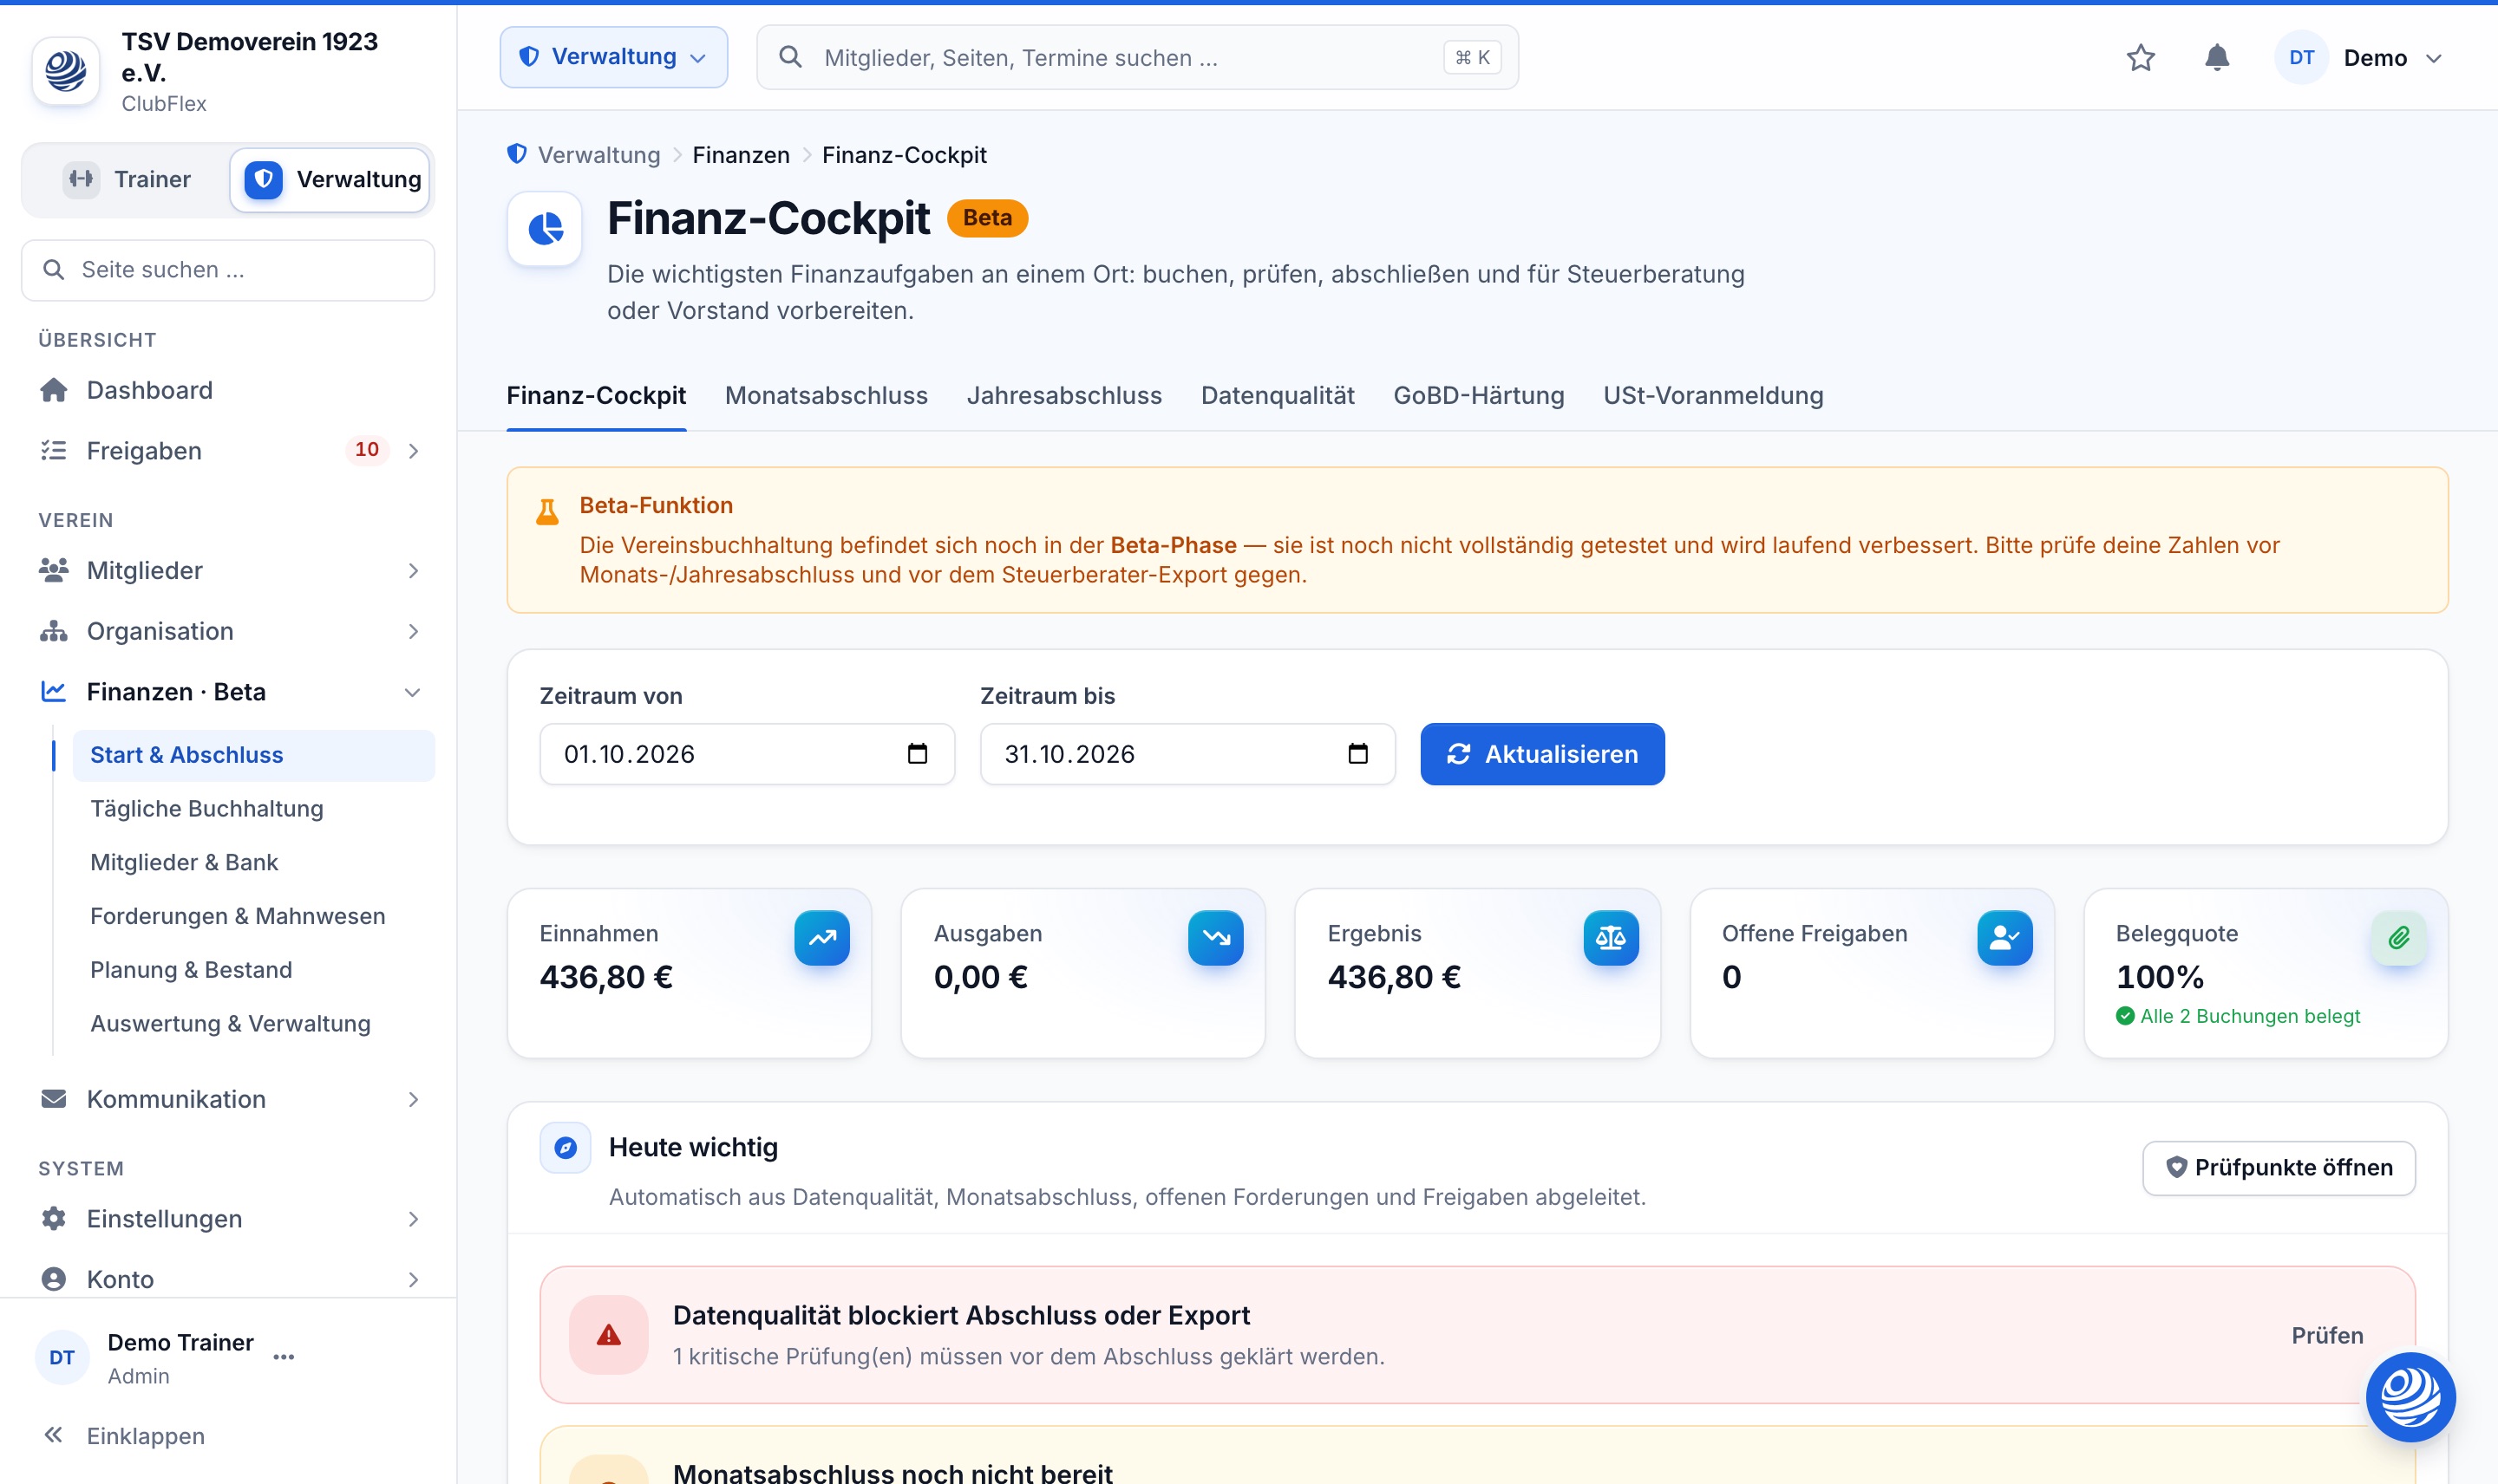The image size is (2498, 1484).
Task: Open the notifications bell
Action: pos(2217,58)
